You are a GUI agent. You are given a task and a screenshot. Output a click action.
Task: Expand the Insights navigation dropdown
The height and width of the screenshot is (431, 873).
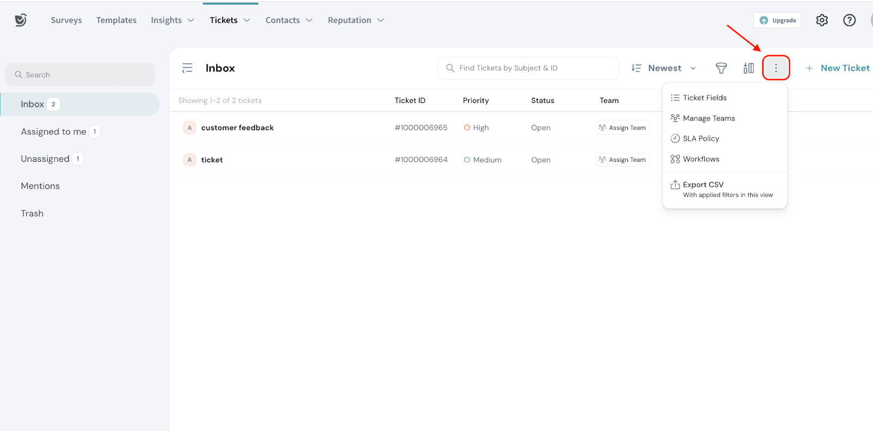[172, 20]
